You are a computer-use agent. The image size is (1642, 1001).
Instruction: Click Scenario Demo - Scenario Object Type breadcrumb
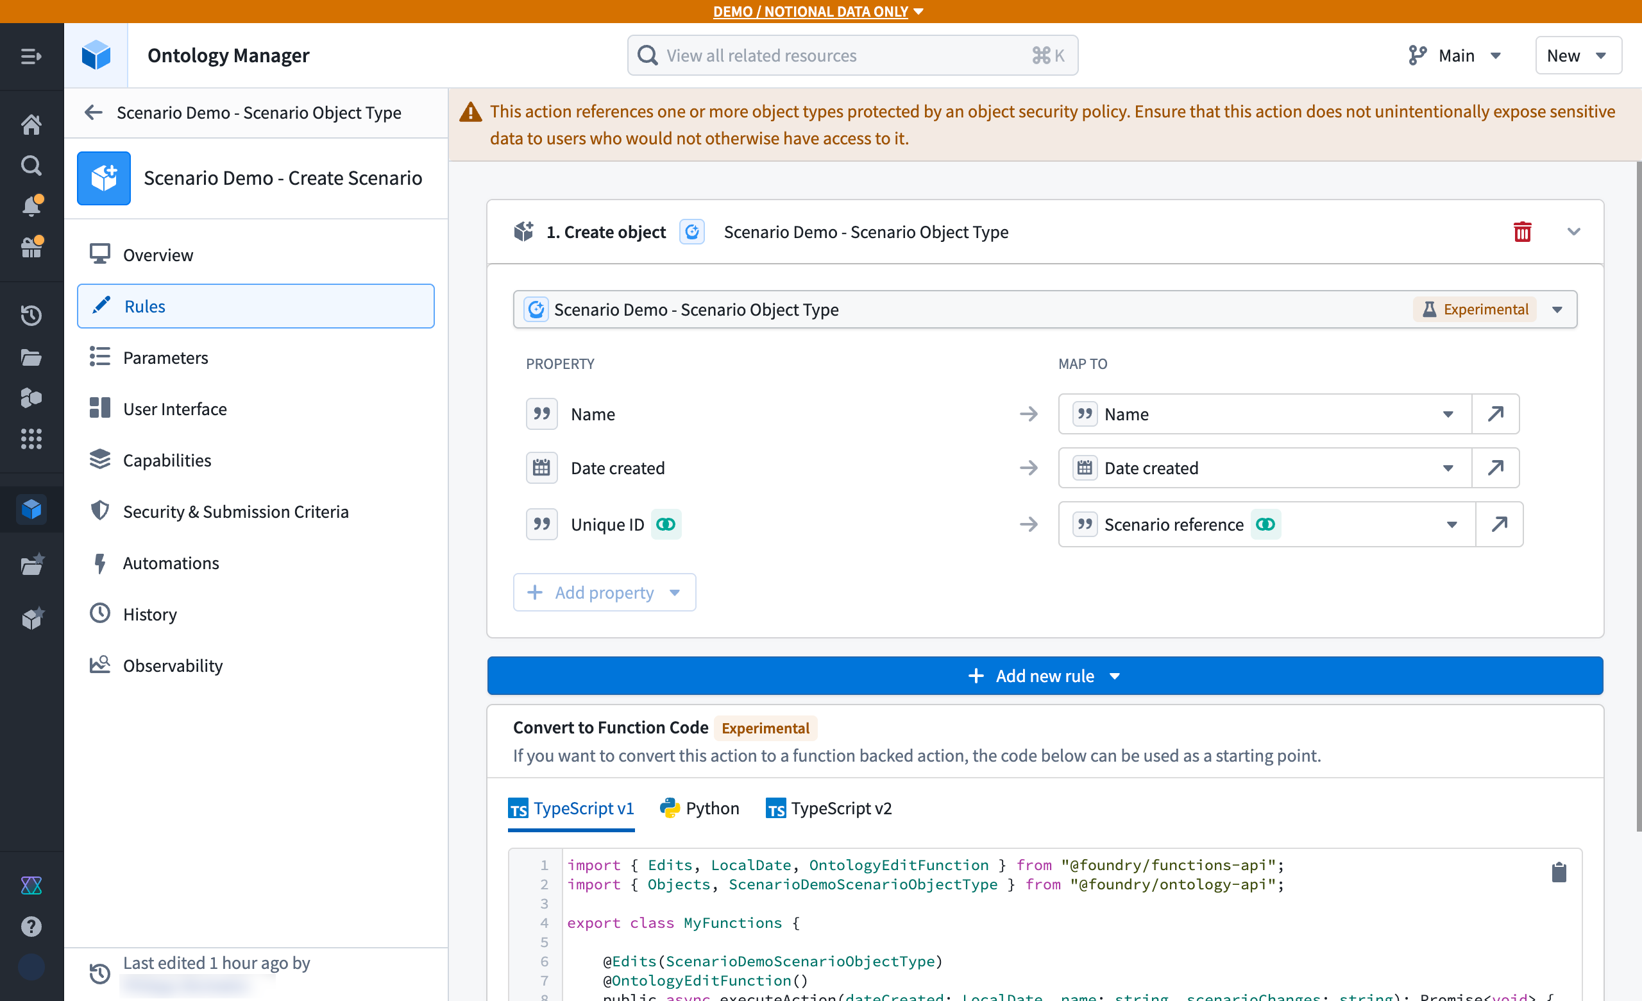click(258, 112)
